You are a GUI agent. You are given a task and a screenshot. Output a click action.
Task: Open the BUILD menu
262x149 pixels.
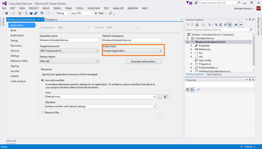(x=46, y=8)
